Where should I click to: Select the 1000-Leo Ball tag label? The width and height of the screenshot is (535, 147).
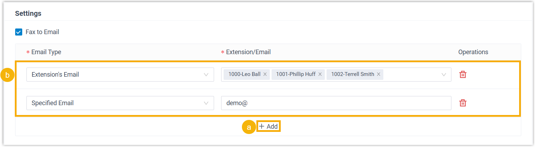[244, 75]
